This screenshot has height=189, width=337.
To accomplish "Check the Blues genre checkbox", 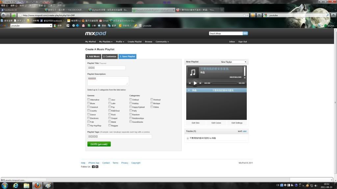I will coord(89,103).
